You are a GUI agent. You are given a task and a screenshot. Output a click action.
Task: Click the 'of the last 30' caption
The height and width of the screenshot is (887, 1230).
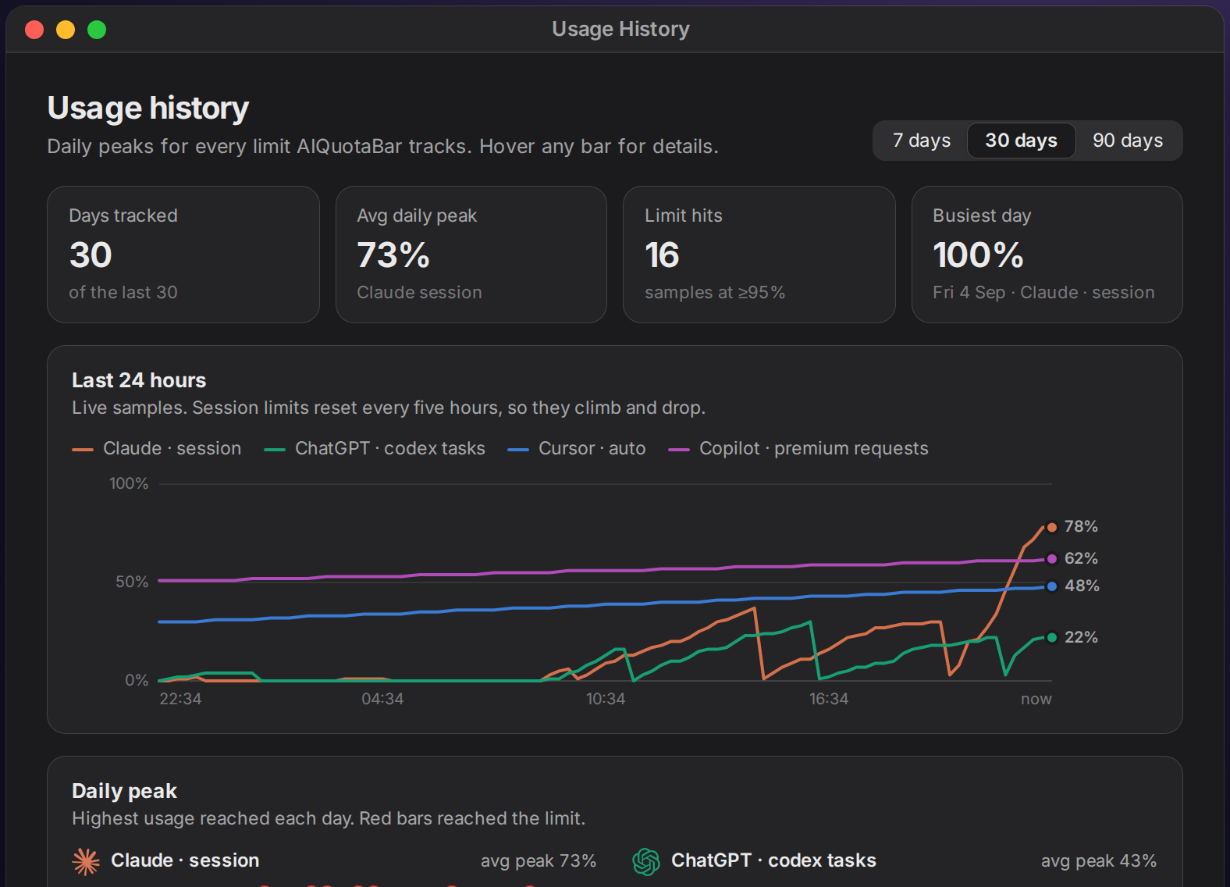coord(123,292)
